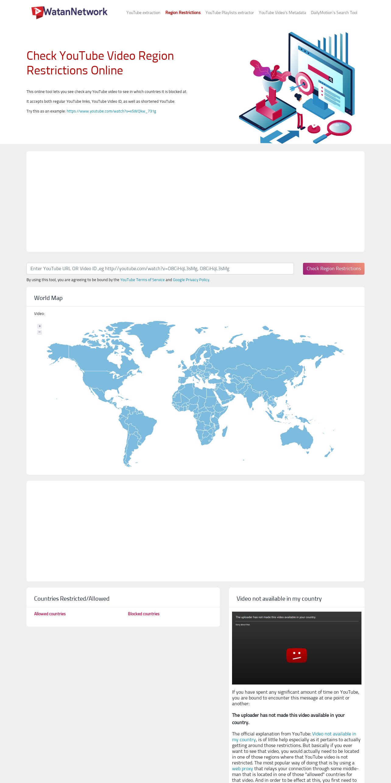Open the example YouTube watch link

[111, 111]
